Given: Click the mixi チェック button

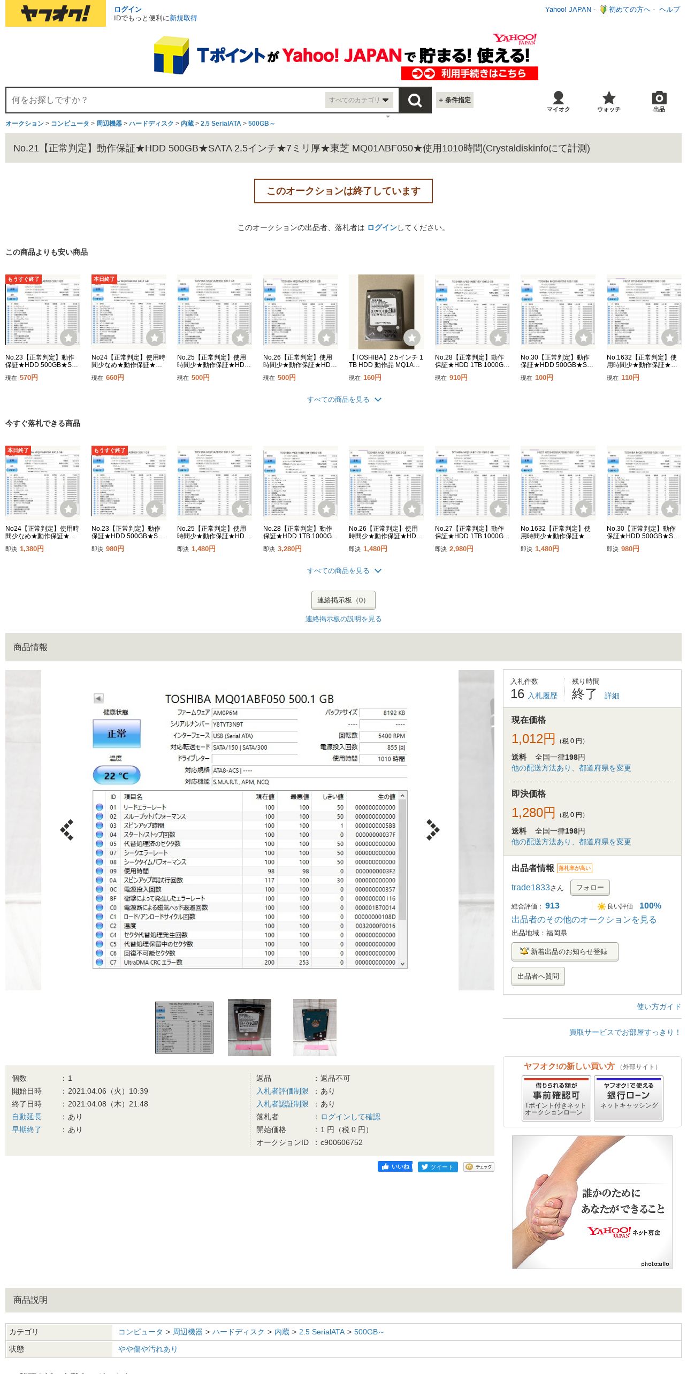Looking at the screenshot, I should tap(479, 1167).
